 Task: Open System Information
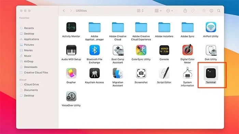[x=187, y=73]
